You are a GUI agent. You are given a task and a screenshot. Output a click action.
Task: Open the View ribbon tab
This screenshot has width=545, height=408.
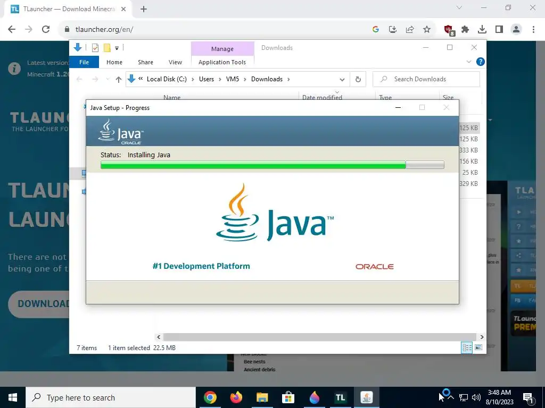[x=175, y=62]
